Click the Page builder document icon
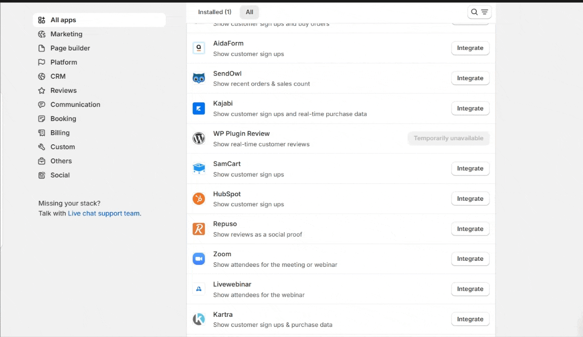This screenshot has width=583, height=337. tap(41, 48)
